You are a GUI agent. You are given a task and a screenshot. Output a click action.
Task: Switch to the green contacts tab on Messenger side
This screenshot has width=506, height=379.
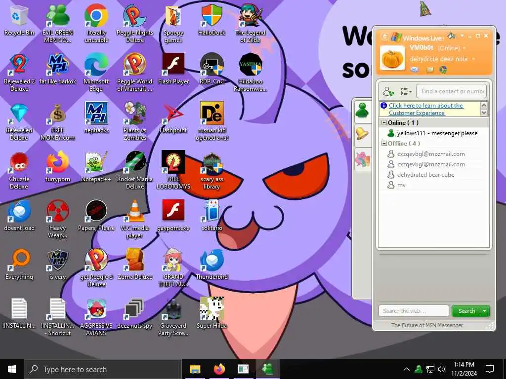pos(362,111)
